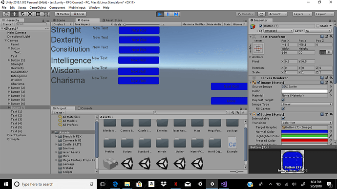
Task: Click Search by Type icon in Project
Action: click(232, 112)
